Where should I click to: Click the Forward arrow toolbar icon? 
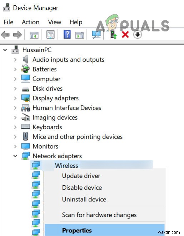[18, 35]
